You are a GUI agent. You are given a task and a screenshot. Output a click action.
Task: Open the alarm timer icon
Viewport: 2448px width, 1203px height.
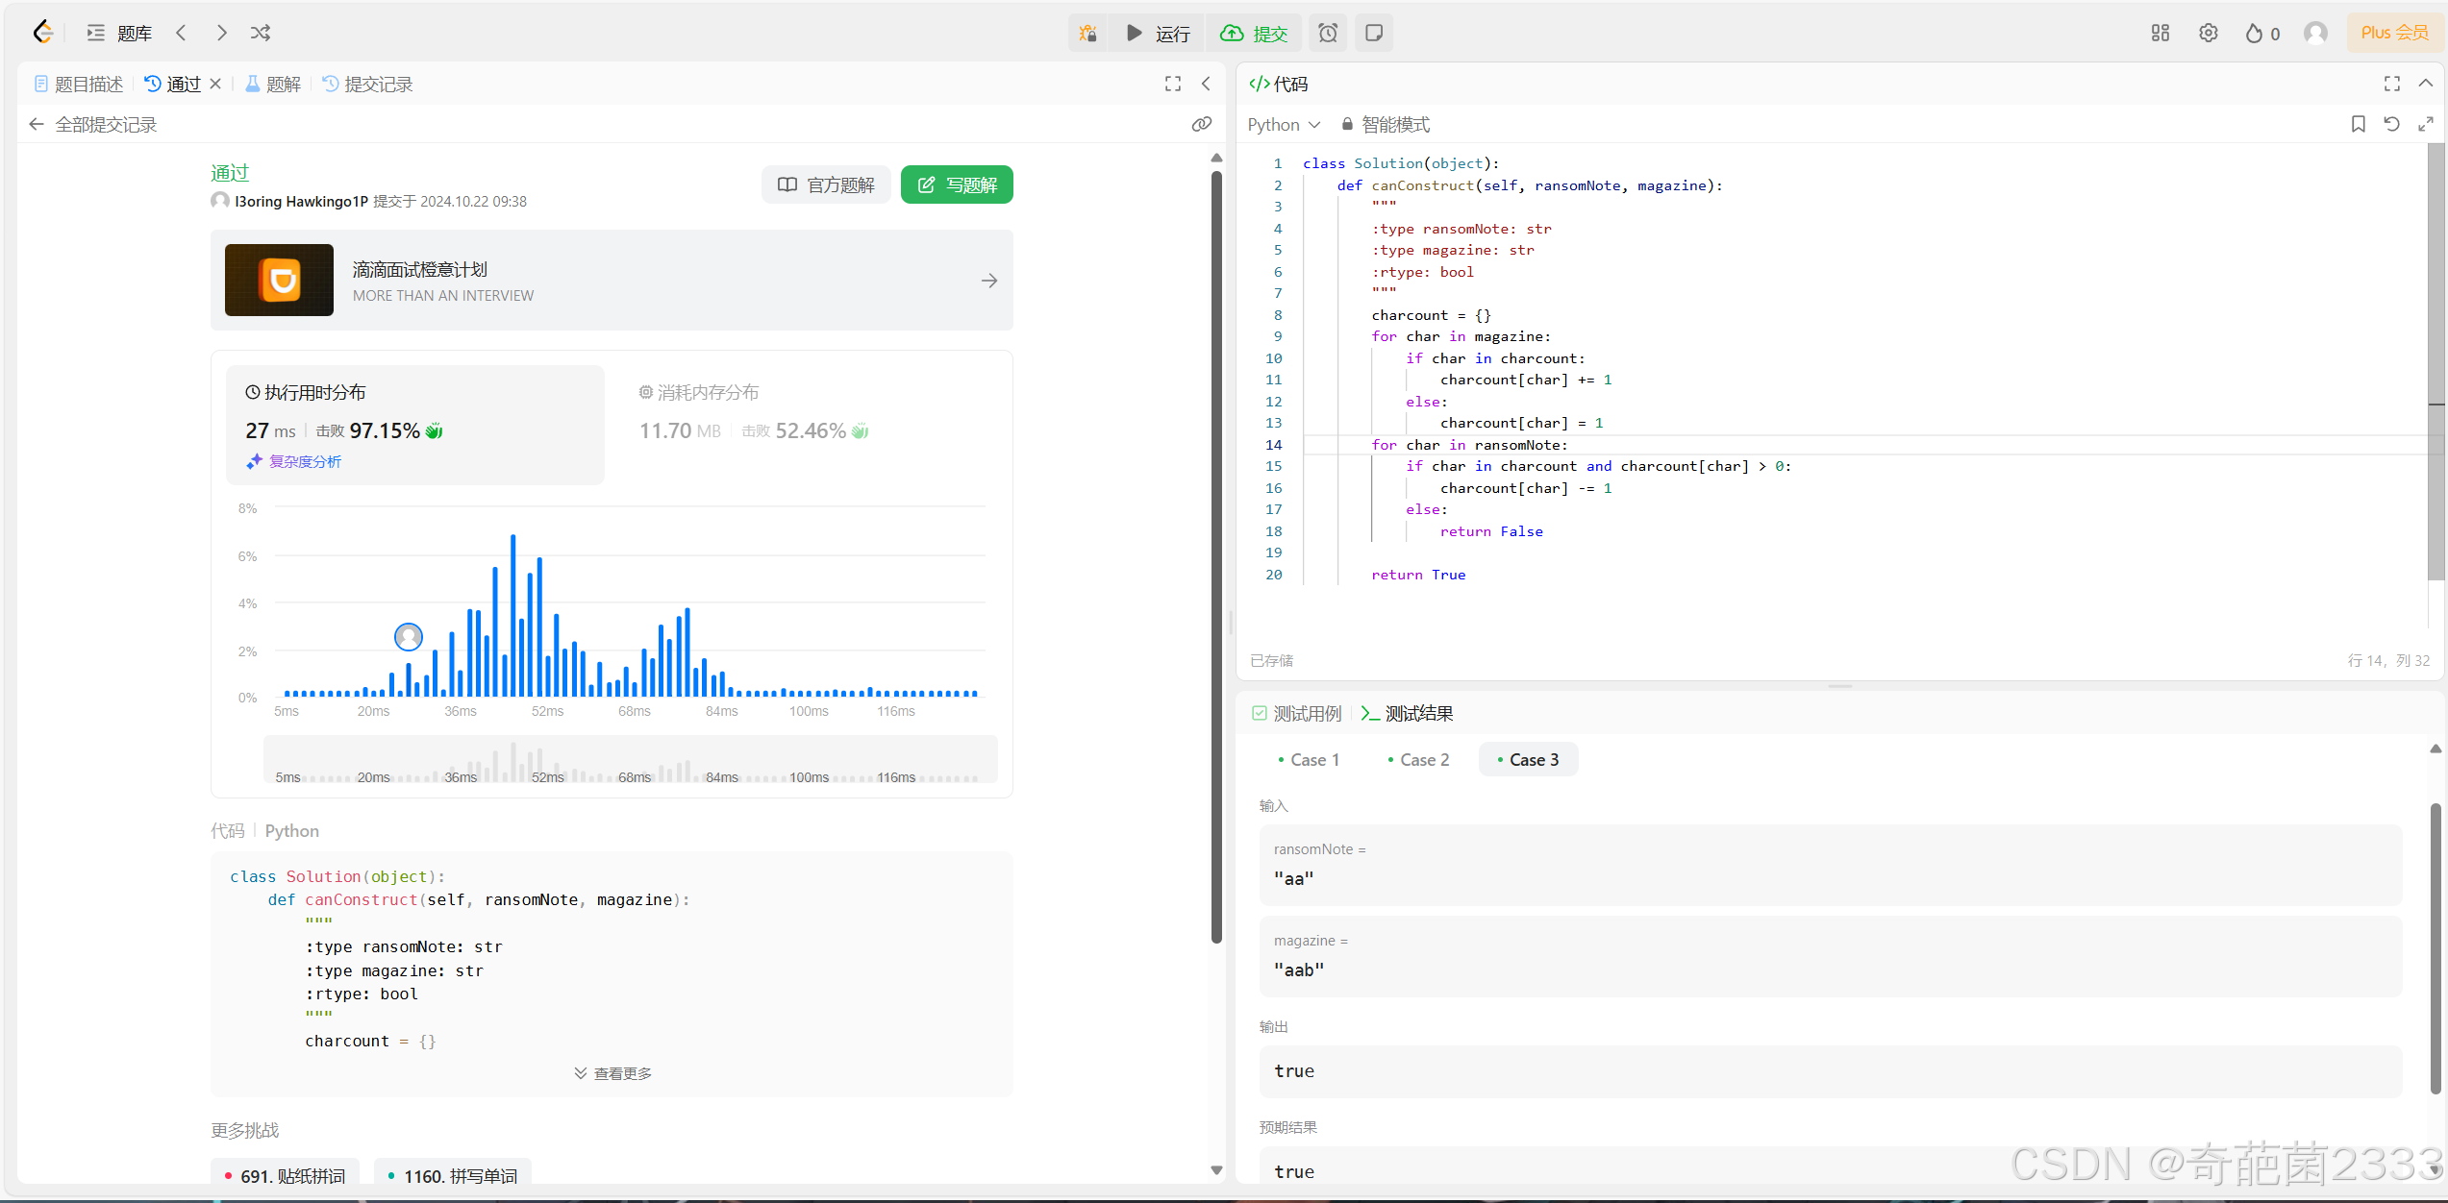(x=1327, y=33)
